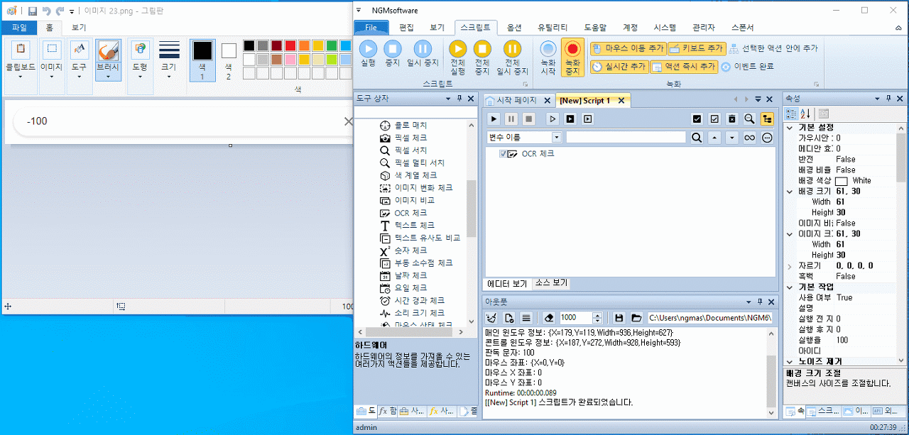Viewport: 909px width, 435px height.
Task: Click the 실행 (run) script button
Action: 368,54
